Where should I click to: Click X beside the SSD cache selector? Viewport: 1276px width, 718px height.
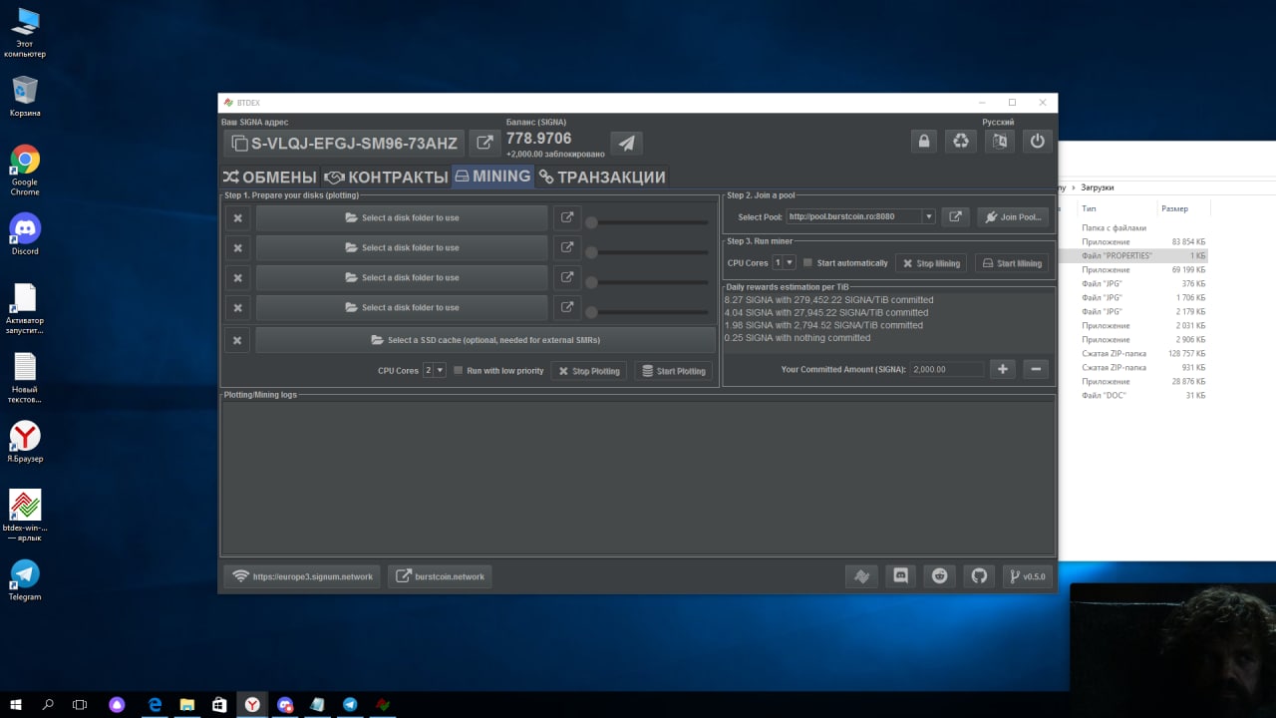[237, 340]
